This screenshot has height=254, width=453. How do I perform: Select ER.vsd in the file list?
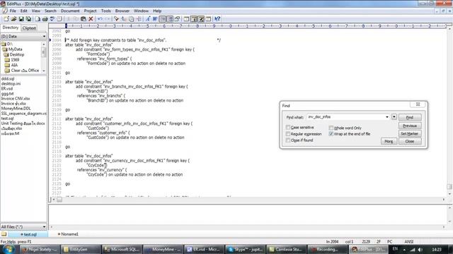(x=7, y=88)
